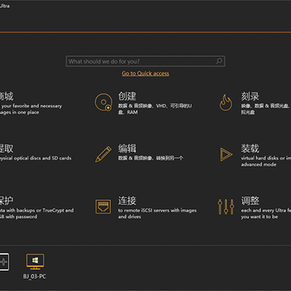
Task: Click the quick mount plus device icon
Action: click(x=4, y=262)
